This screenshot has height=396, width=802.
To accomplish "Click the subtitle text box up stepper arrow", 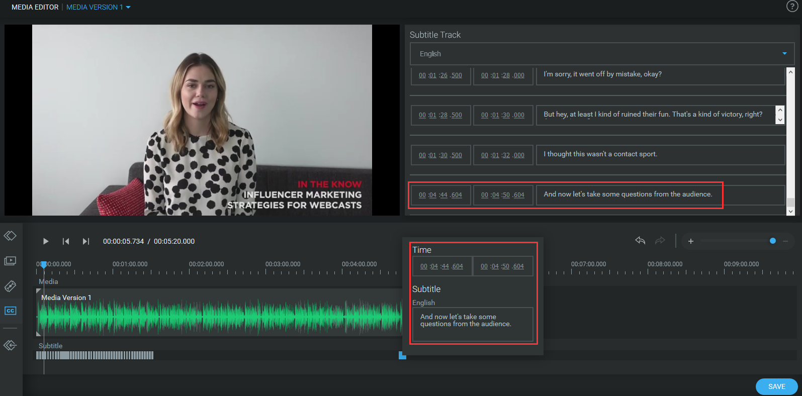I will 780,110.
